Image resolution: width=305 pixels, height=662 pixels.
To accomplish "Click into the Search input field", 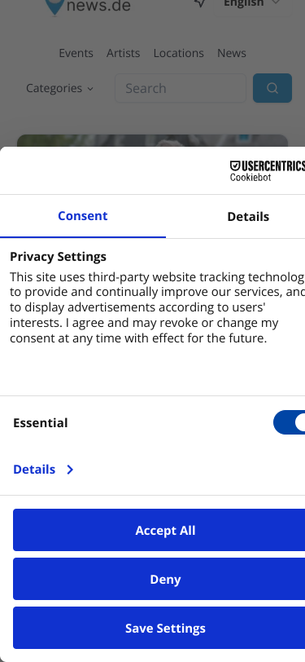I will (x=181, y=88).
